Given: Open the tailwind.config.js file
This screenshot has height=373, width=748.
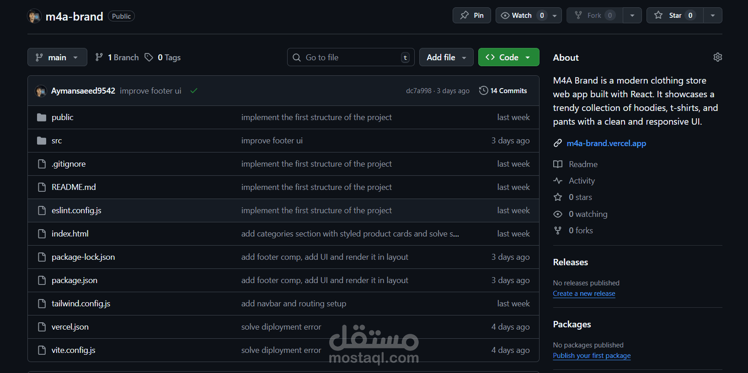Looking at the screenshot, I should pos(81,304).
